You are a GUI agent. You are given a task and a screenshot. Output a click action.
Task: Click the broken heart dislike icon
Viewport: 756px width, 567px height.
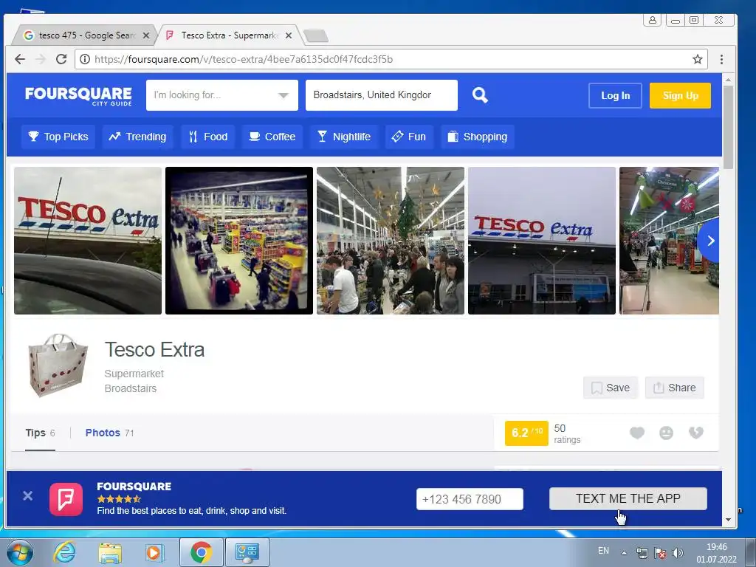coord(695,433)
